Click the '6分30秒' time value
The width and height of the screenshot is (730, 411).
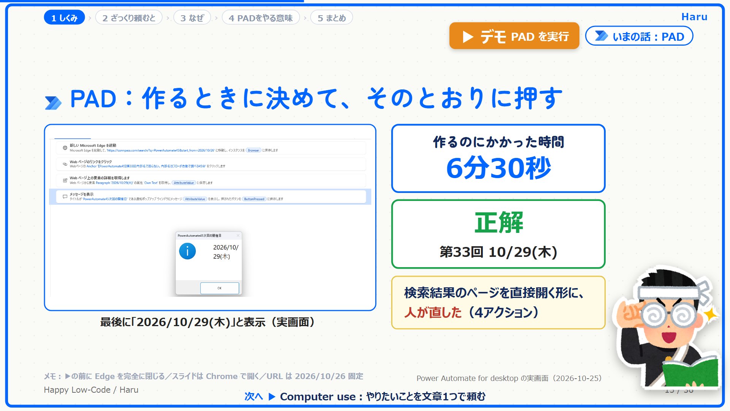pyautogui.click(x=498, y=168)
